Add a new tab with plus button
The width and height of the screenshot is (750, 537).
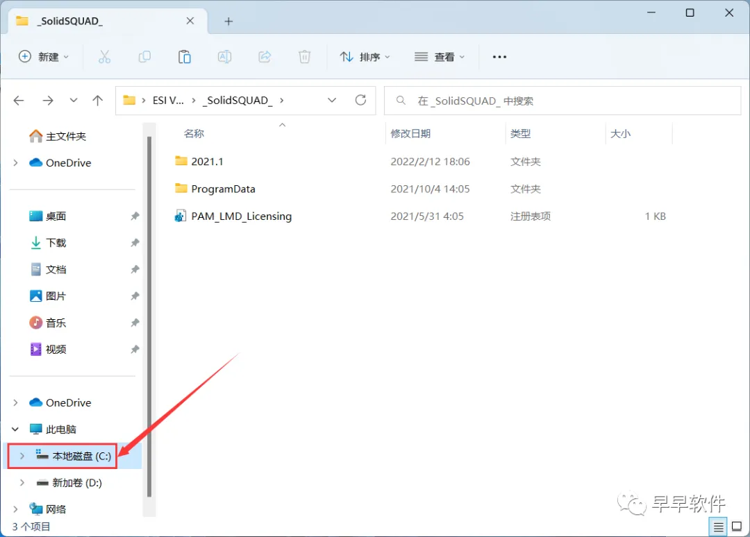click(x=228, y=21)
